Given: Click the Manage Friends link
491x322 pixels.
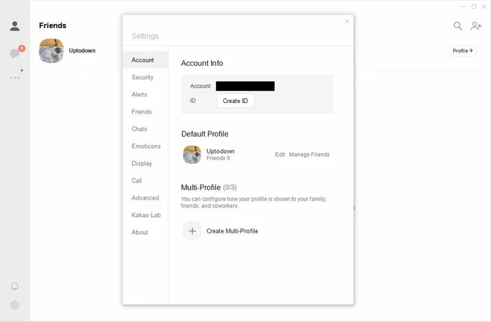Looking at the screenshot, I should pyautogui.click(x=310, y=155).
